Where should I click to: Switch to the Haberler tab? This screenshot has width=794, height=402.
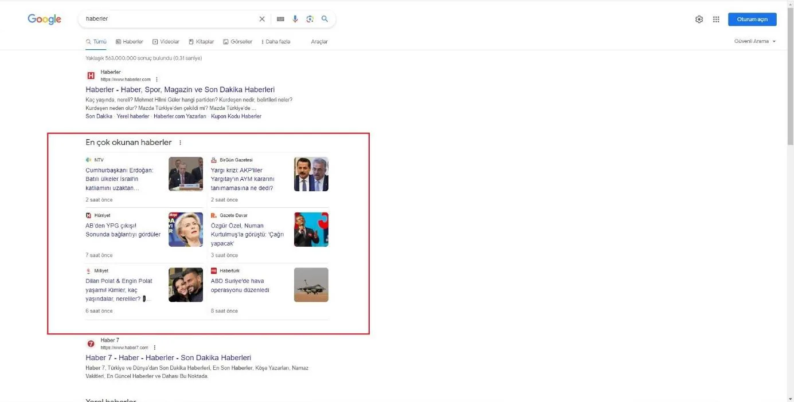[130, 42]
